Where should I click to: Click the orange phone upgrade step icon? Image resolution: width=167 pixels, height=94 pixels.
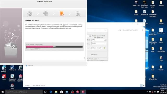62,14
